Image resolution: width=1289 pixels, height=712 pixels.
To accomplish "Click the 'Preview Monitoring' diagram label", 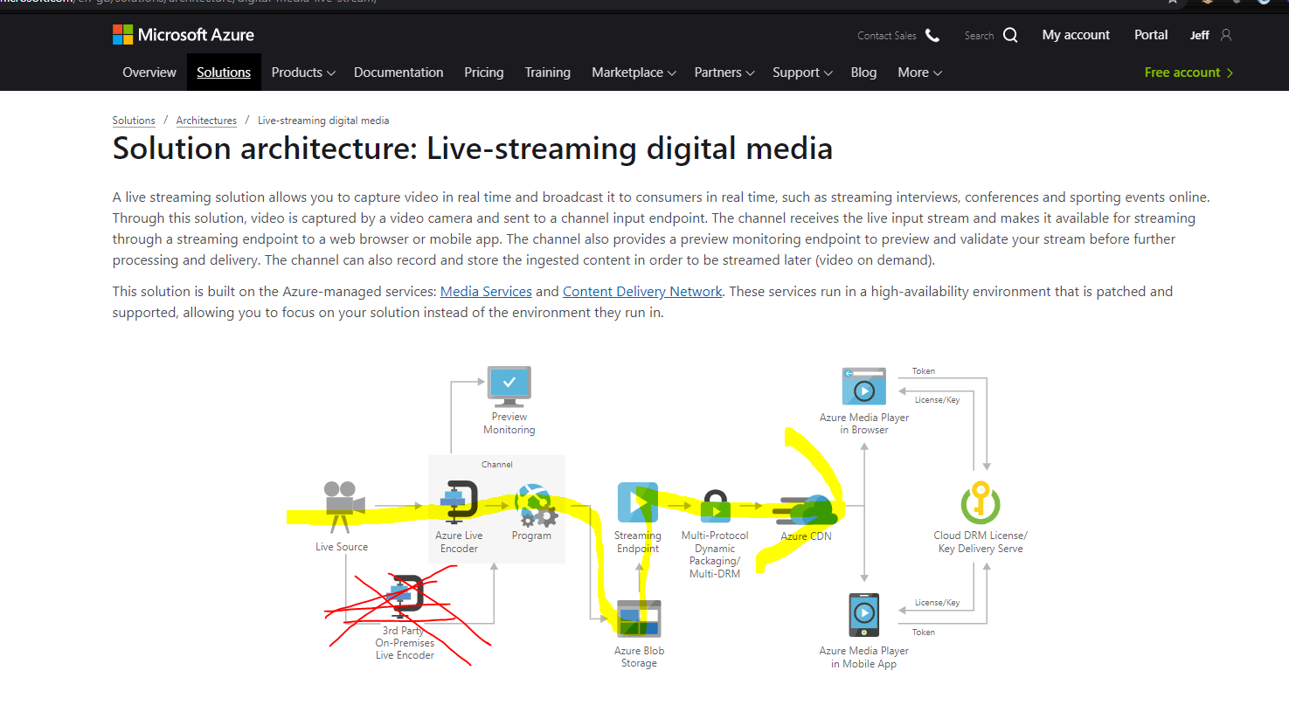I will tap(509, 424).
